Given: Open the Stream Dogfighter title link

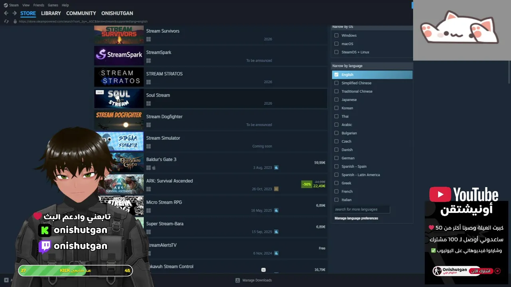Looking at the screenshot, I should 164,117.
